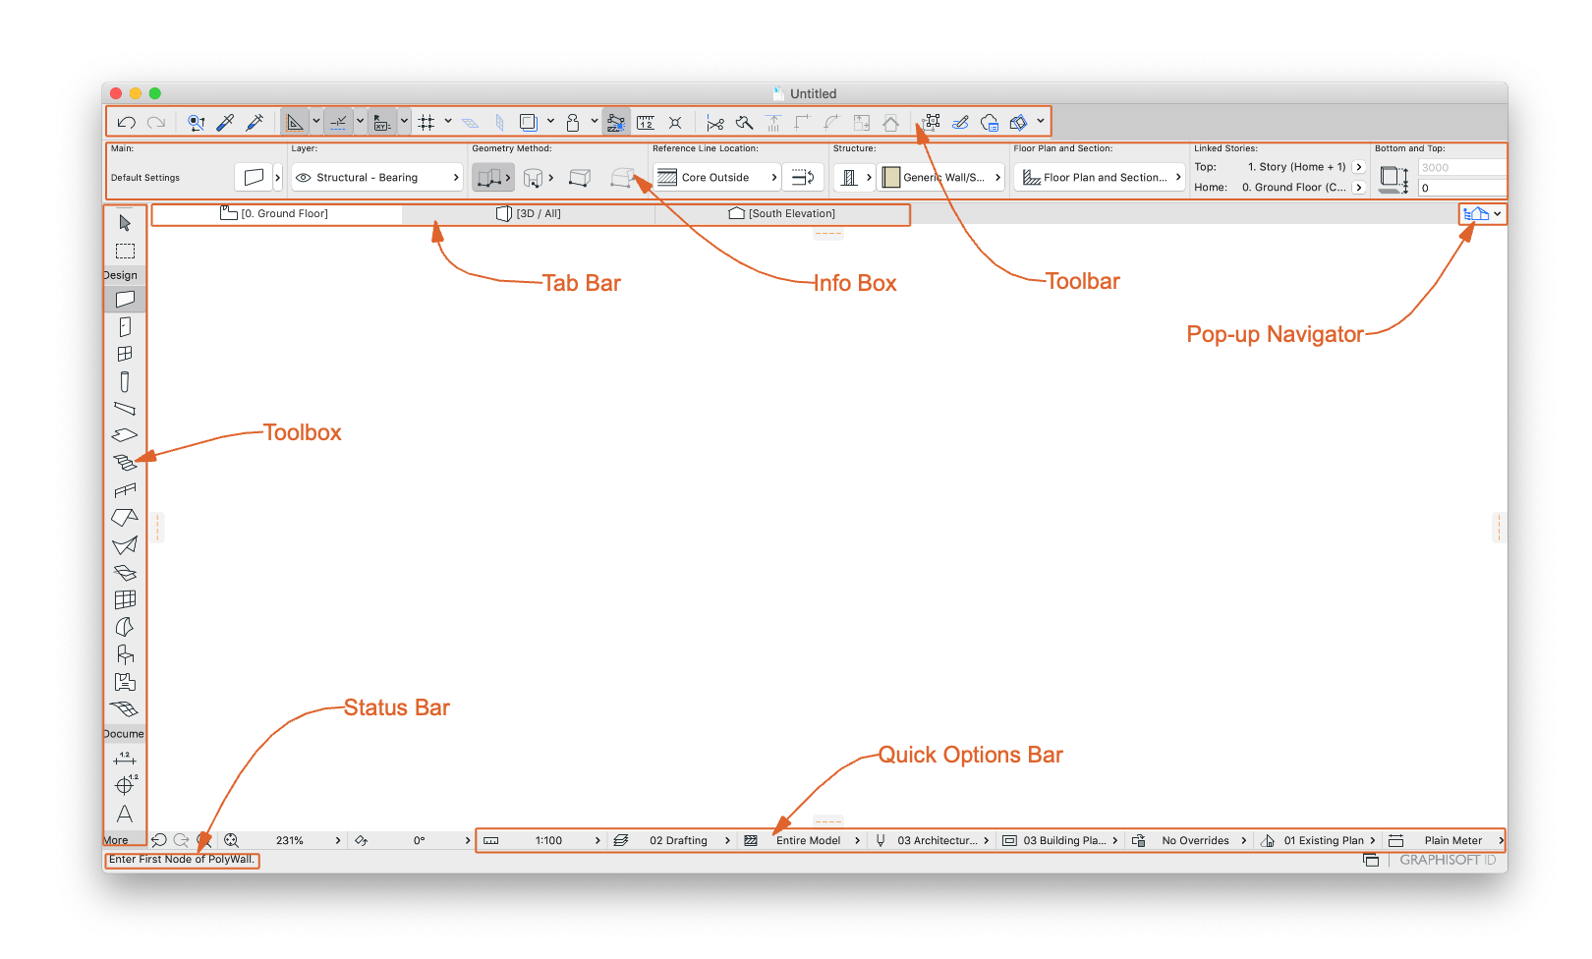Switch to the 3D / All tab
This screenshot has height=959, width=1592.
529,214
